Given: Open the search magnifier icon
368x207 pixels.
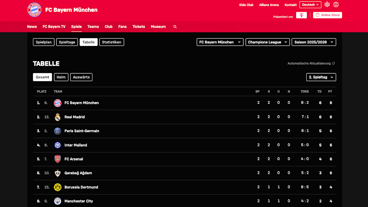Looking at the screenshot, I should coord(175,27).
